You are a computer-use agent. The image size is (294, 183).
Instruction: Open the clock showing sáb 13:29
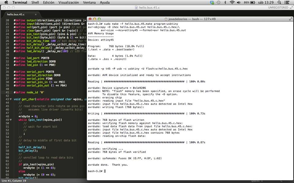[x=266, y=2]
